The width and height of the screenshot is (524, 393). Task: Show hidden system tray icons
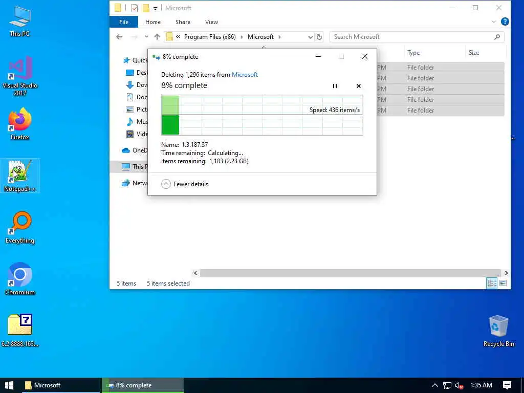434,385
